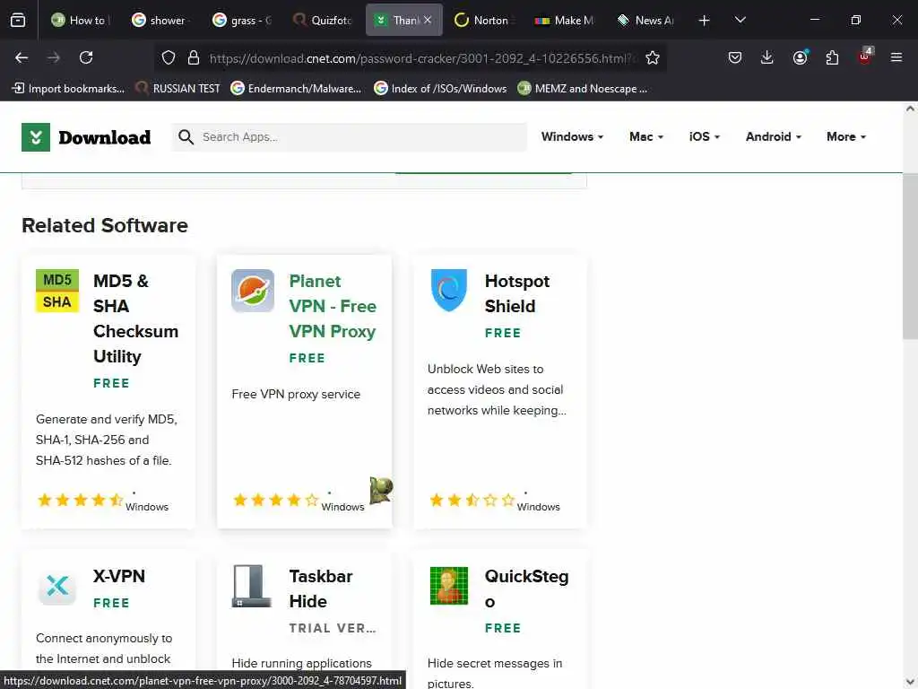
Task: Click the Hotspot Shield app icon
Action: (448, 291)
